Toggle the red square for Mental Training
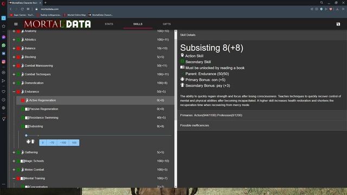347x195 pixels. [18, 178]
